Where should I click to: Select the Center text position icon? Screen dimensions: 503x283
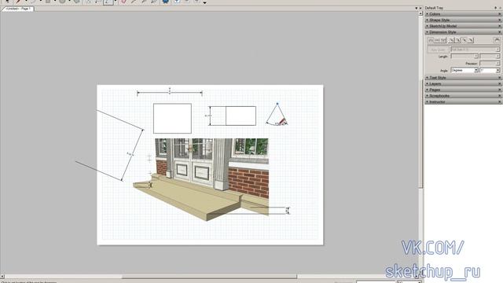[437, 40]
